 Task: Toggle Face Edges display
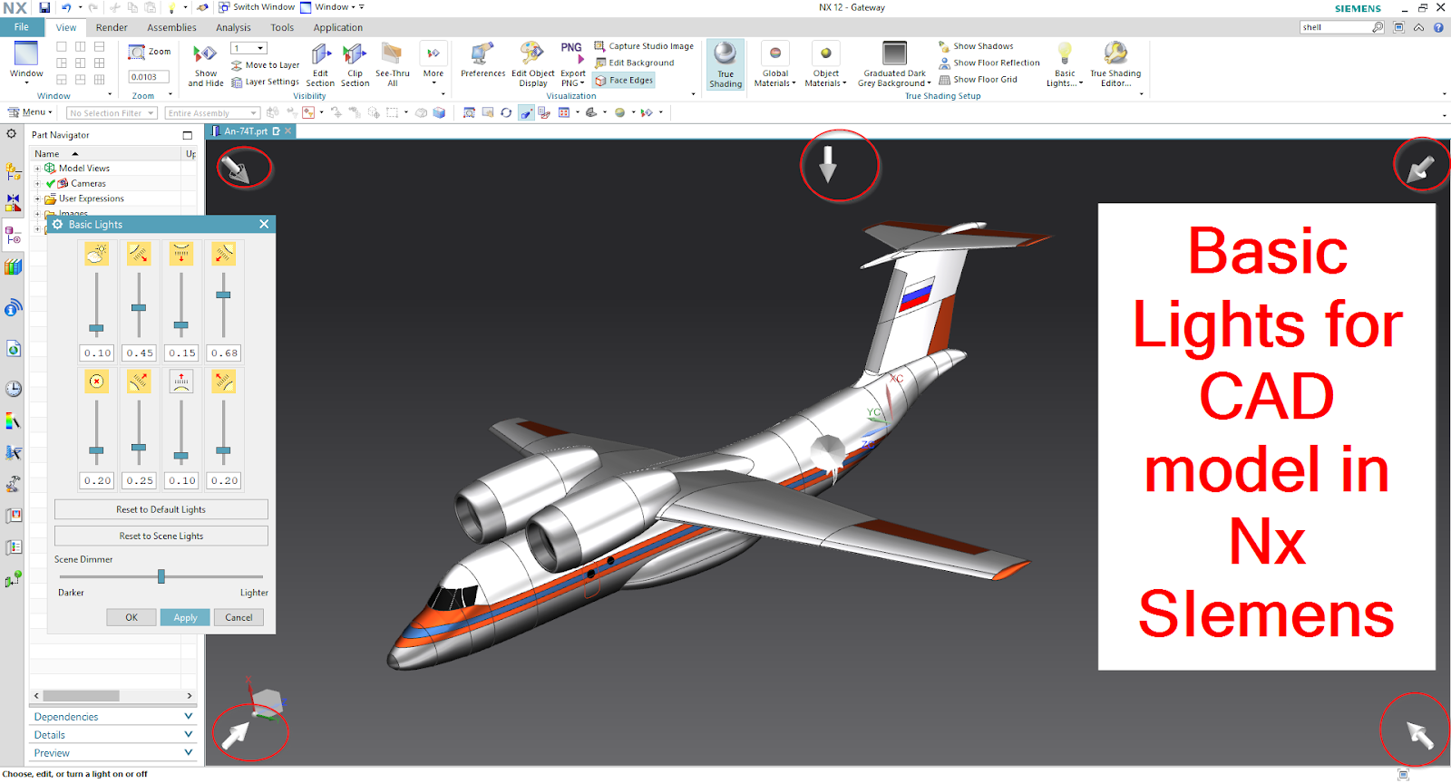[x=624, y=80]
